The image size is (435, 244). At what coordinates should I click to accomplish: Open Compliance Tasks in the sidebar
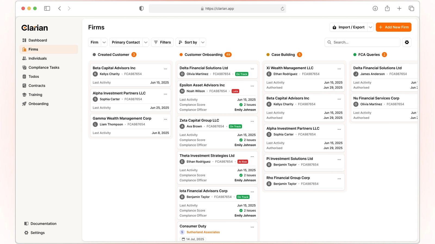[49, 68]
